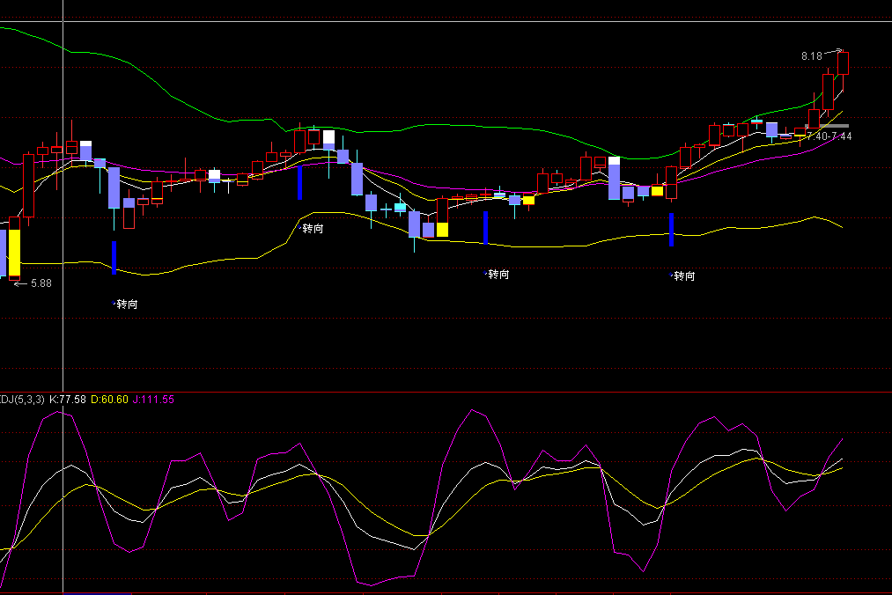This screenshot has width=892, height=595.
Task: Click the magenta J:111.55 indicator value
Action: coord(154,400)
